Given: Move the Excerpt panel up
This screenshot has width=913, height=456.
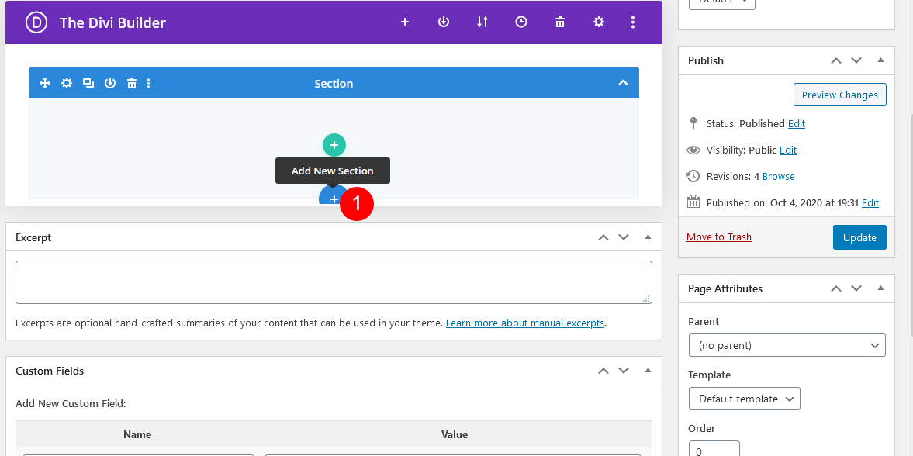Looking at the screenshot, I should [x=603, y=237].
